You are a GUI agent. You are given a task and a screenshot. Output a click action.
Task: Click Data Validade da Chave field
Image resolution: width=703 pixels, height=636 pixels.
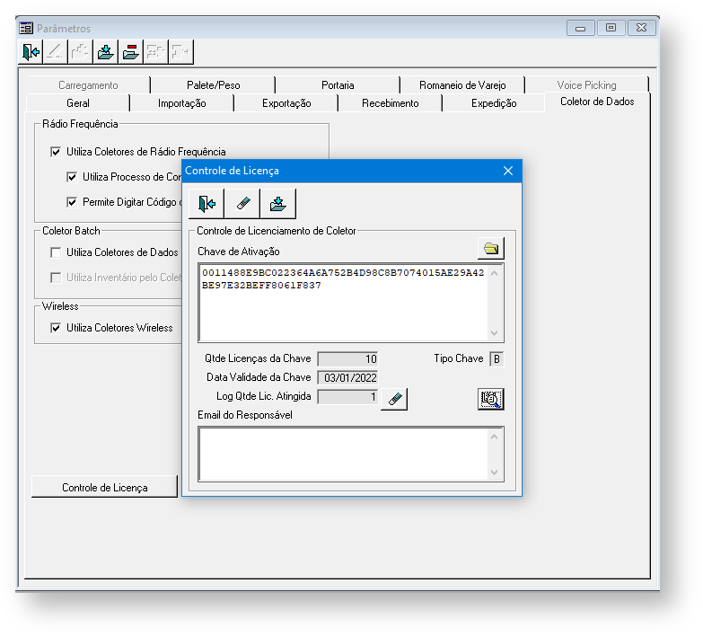[347, 377]
